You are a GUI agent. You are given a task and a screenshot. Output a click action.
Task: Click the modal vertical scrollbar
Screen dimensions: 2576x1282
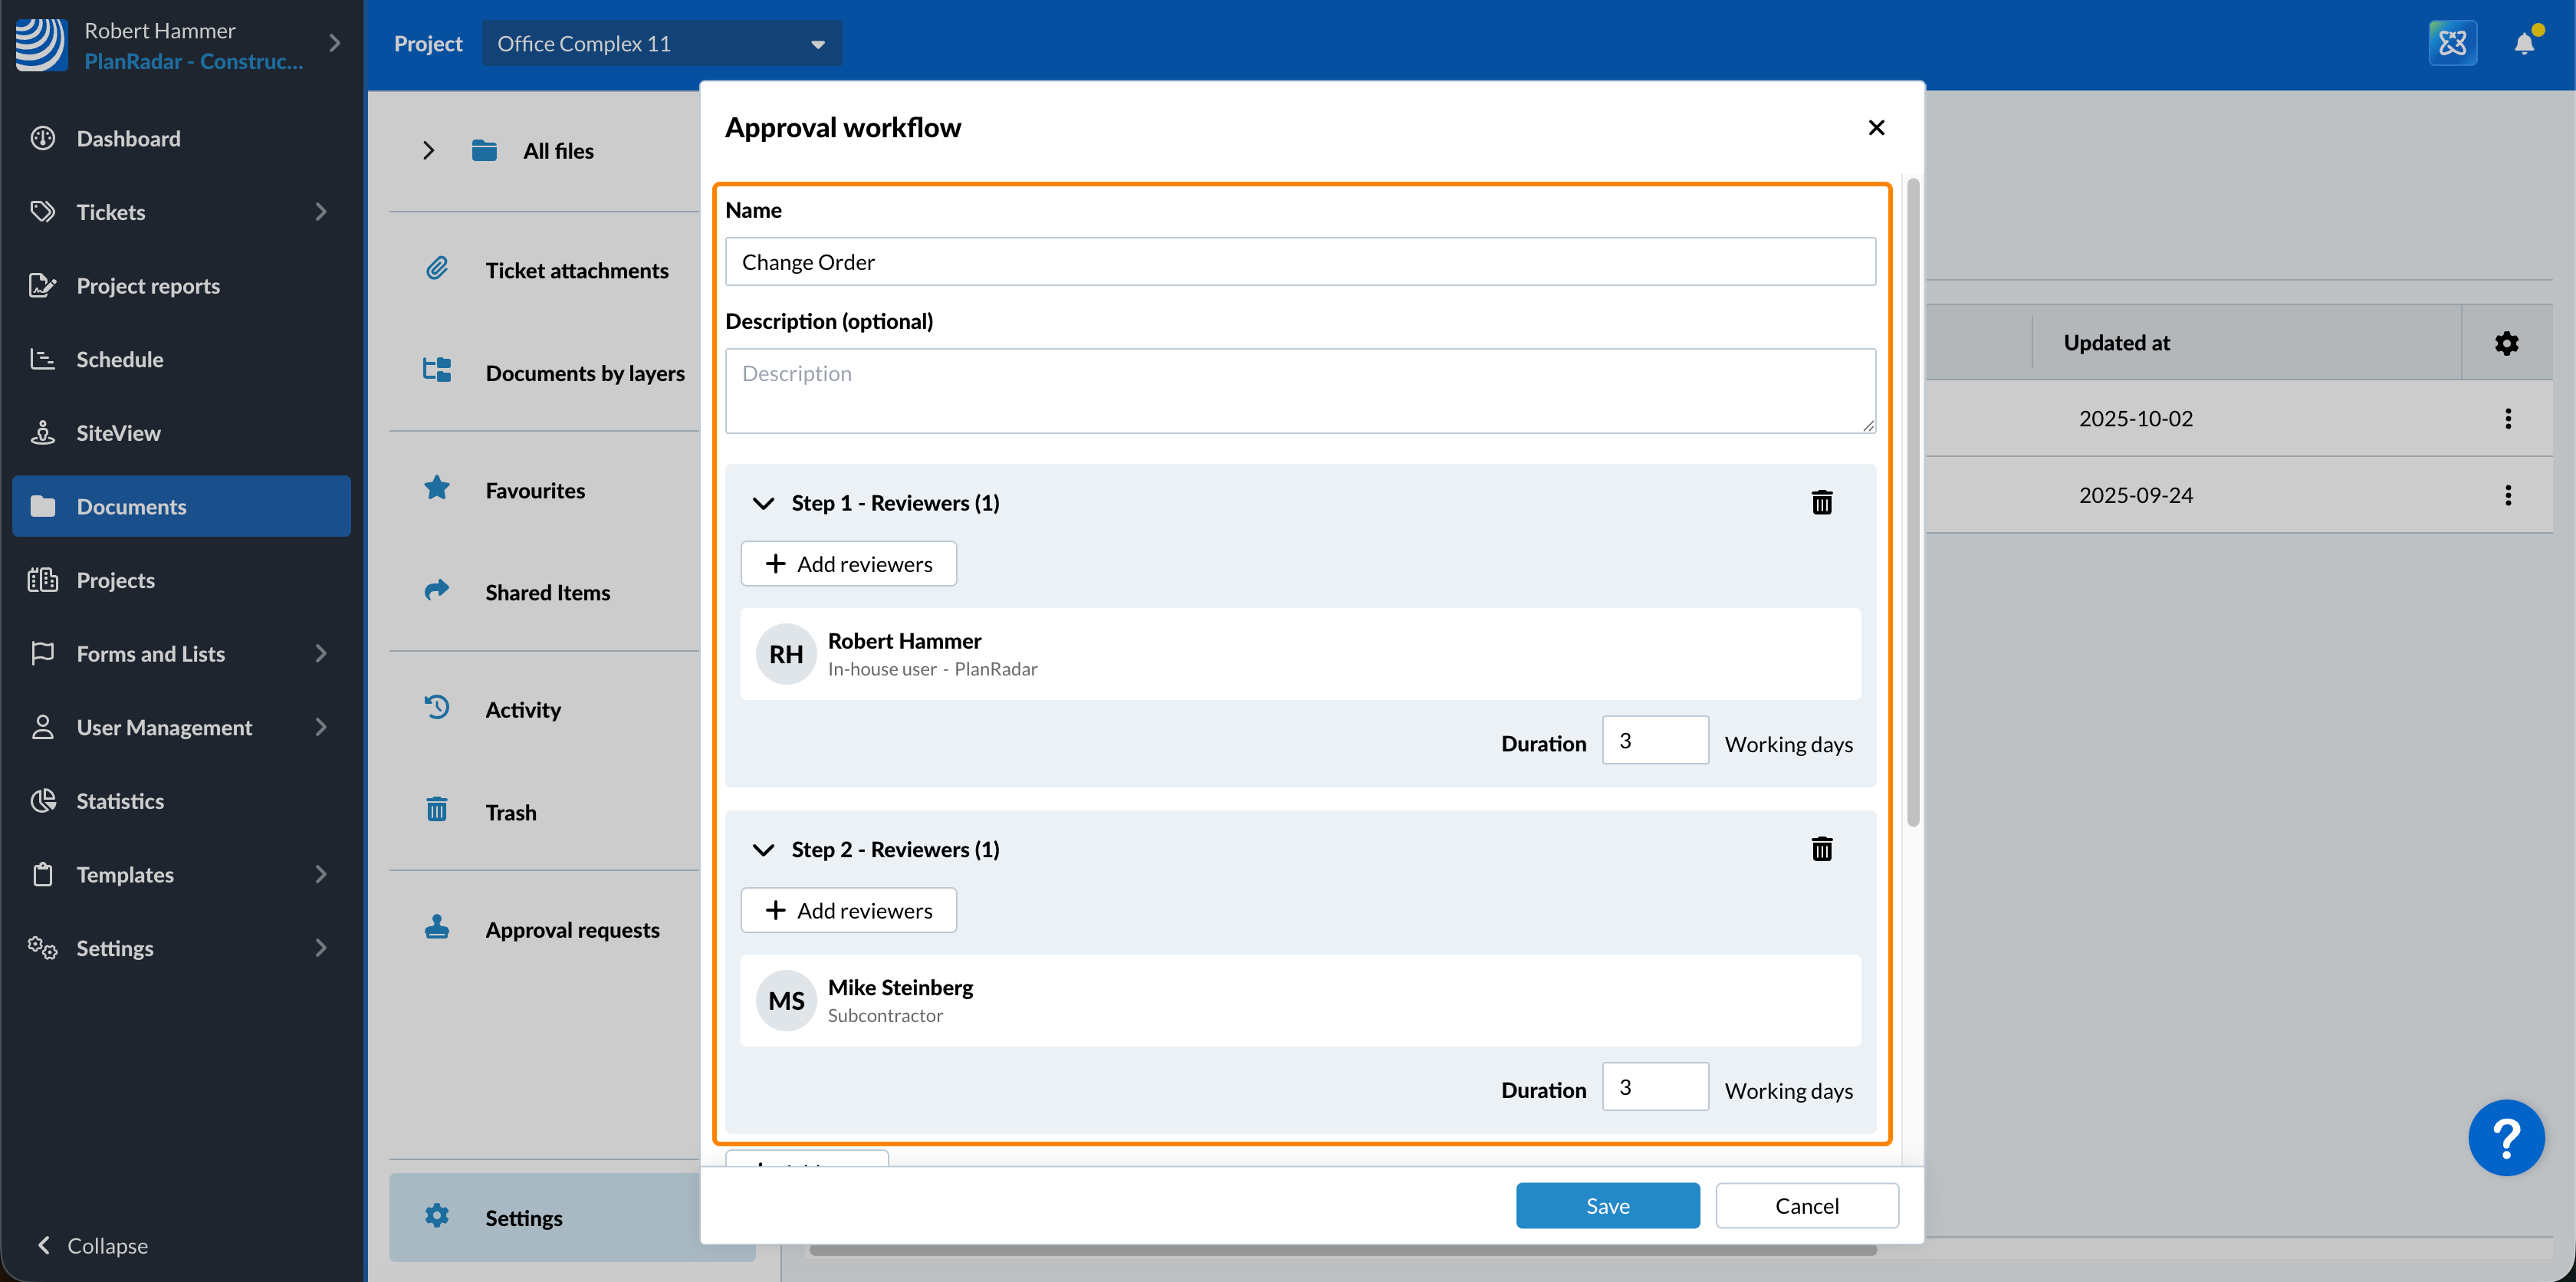pos(1912,500)
